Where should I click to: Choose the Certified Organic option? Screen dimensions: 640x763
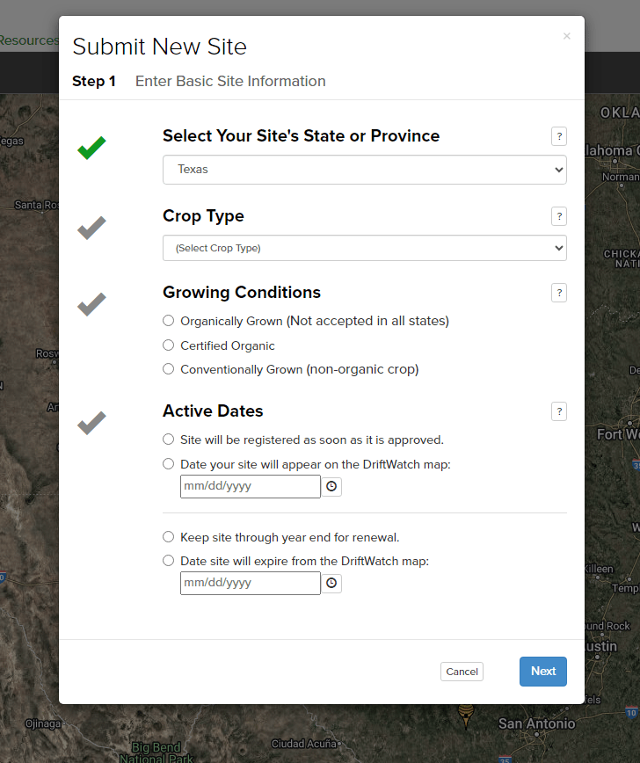coord(169,345)
